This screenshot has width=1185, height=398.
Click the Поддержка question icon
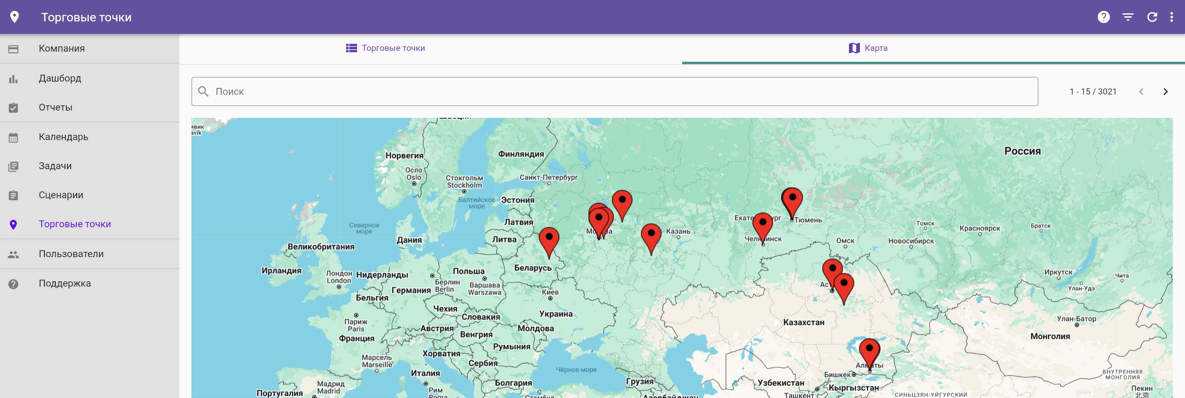click(x=13, y=283)
